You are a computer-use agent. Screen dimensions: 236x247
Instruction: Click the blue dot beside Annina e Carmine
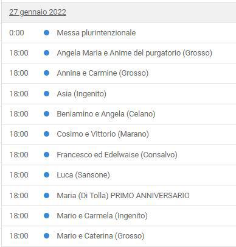[x=46, y=73]
